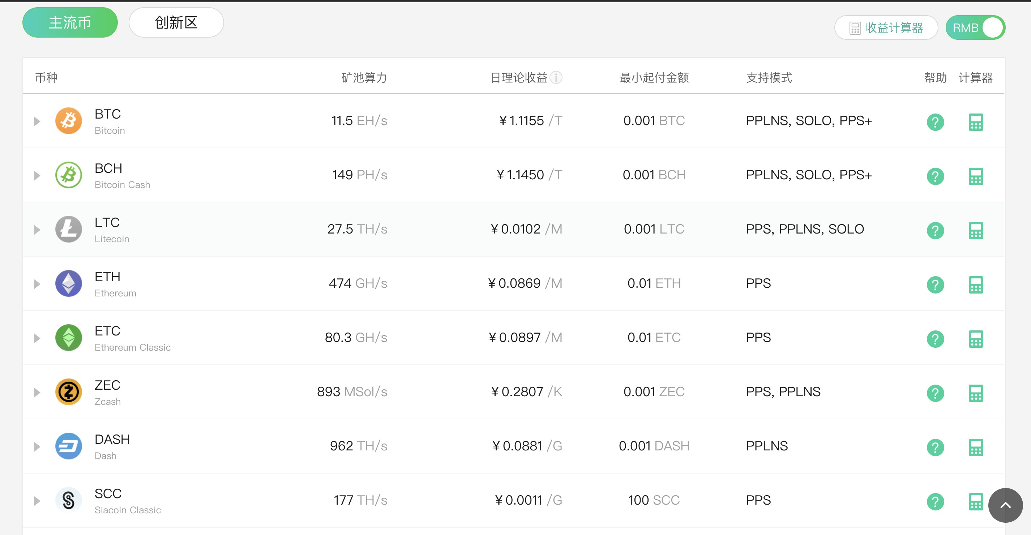The width and height of the screenshot is (1031, 535).
Task: Click the LTC modes PPS, PPLNS, SOLO
Action: click(805, 229)
